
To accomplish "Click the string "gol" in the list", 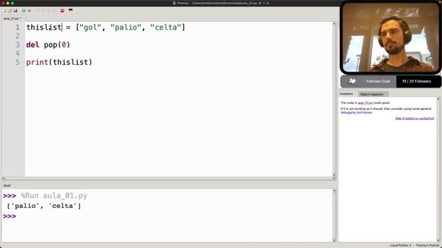I will pos(90,28).
